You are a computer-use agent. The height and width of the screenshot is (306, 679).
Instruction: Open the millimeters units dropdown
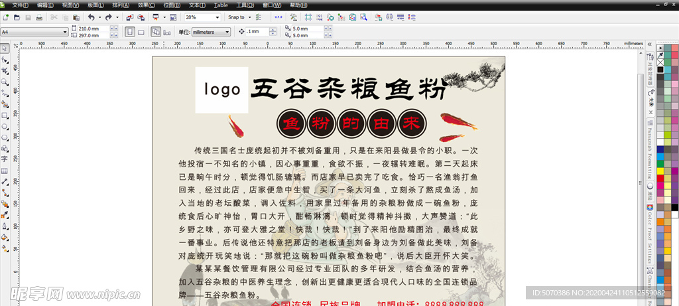click(x=227, y=31)
